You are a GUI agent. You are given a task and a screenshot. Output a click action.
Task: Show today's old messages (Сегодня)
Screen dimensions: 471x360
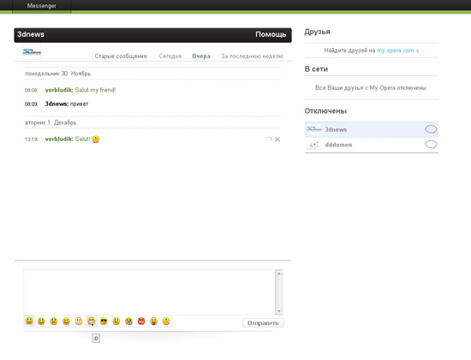point(170,56)
